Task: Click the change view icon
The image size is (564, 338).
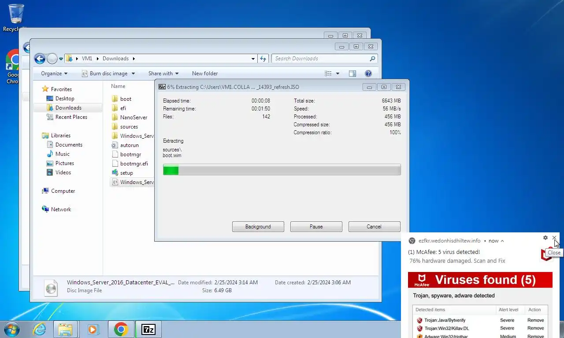Action: pos(328,73)
